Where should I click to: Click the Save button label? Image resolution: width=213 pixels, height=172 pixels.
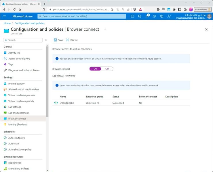point(60,40)
